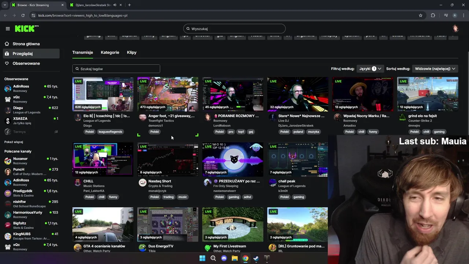469x264 pixels.
Task: Open HarmoniousYuriy recommended channel
Action: 31,214
